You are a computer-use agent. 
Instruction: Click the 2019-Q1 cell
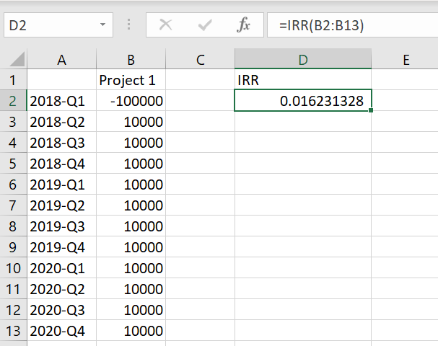(62, 185)
